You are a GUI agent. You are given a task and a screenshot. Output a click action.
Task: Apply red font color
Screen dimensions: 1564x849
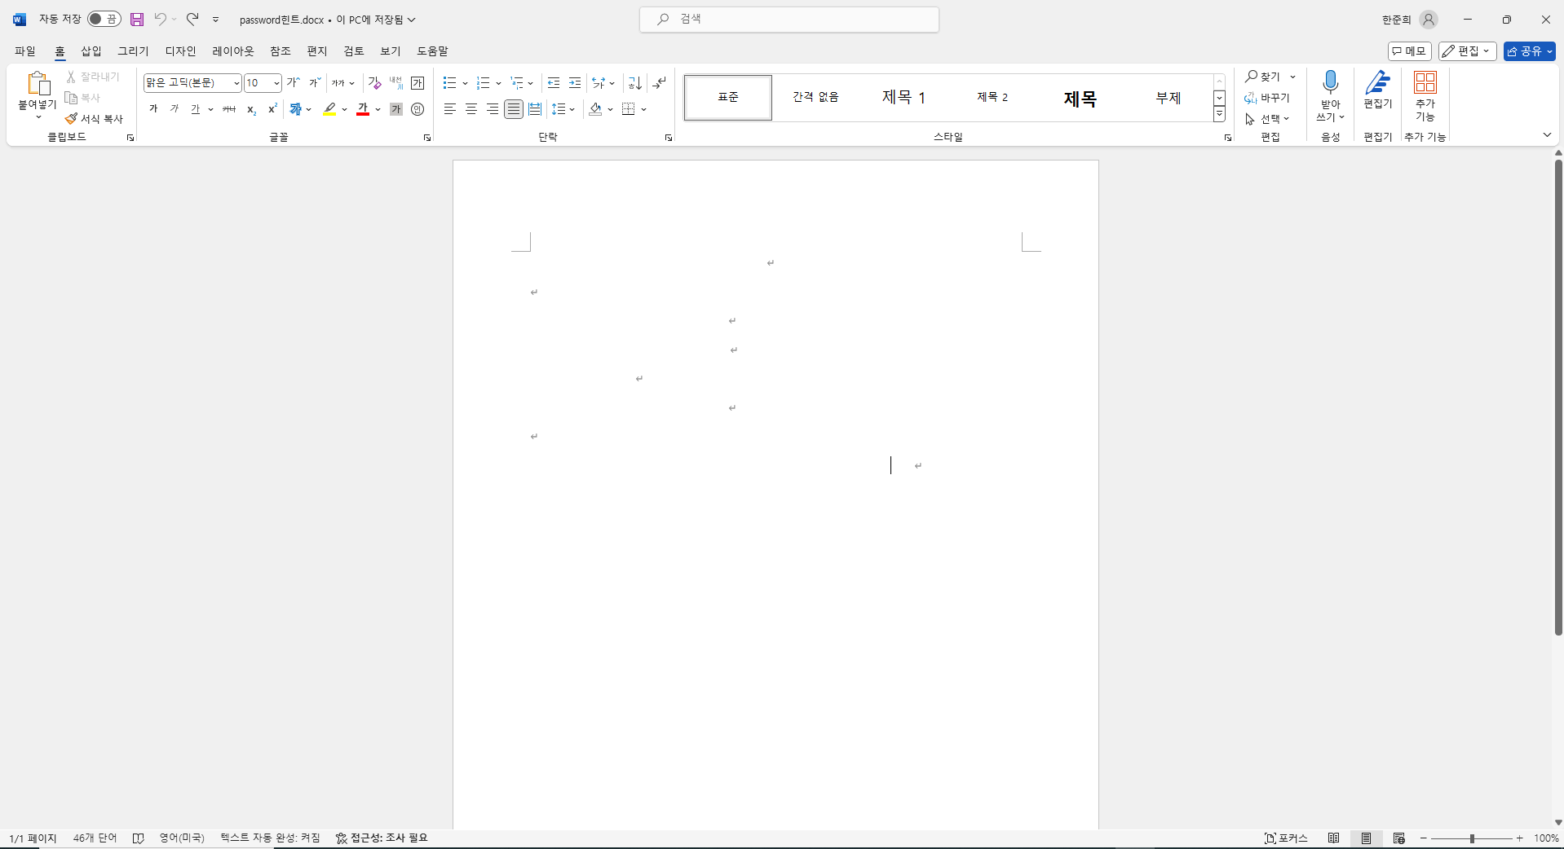[x=363, y=108]
